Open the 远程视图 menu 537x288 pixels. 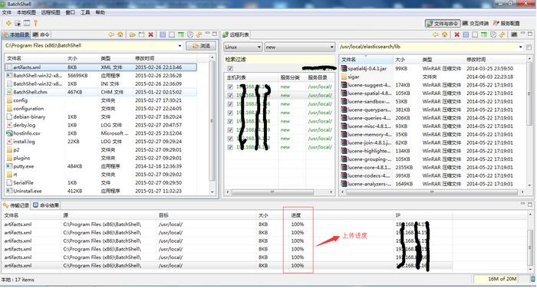[x=51, y=12]
